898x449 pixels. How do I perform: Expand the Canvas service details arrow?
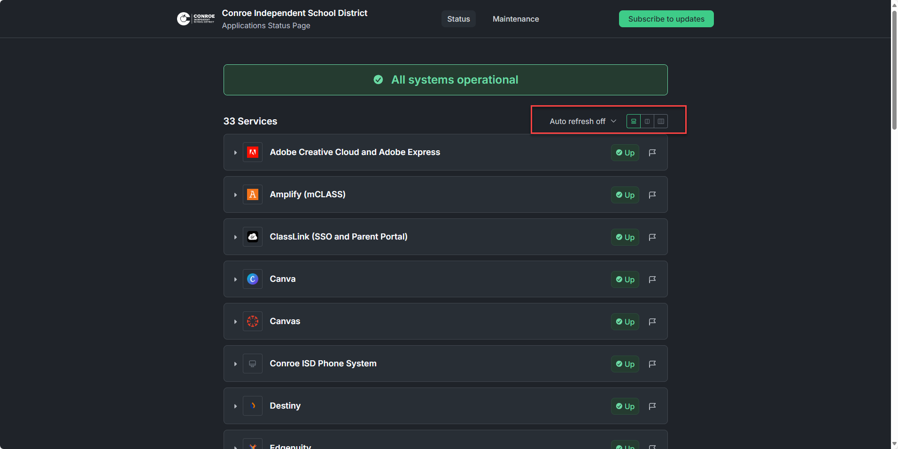click(235, 322)
